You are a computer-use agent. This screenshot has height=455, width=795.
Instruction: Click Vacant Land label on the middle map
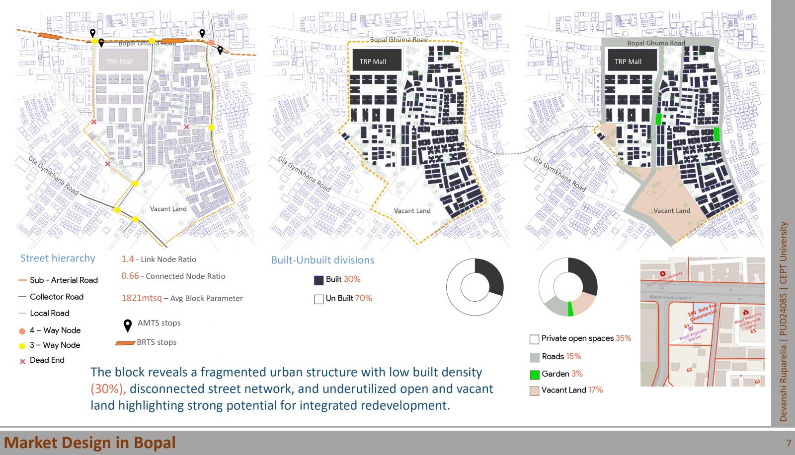tap(412, 211)
